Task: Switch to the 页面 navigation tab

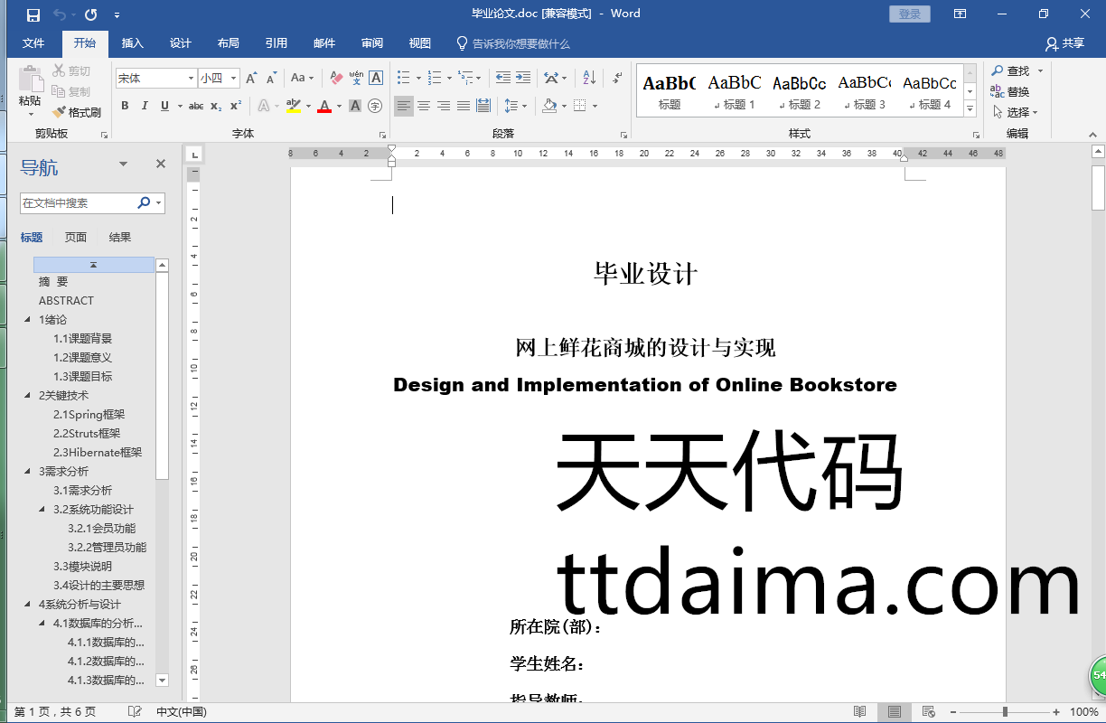Action: (x=76, y=238)
